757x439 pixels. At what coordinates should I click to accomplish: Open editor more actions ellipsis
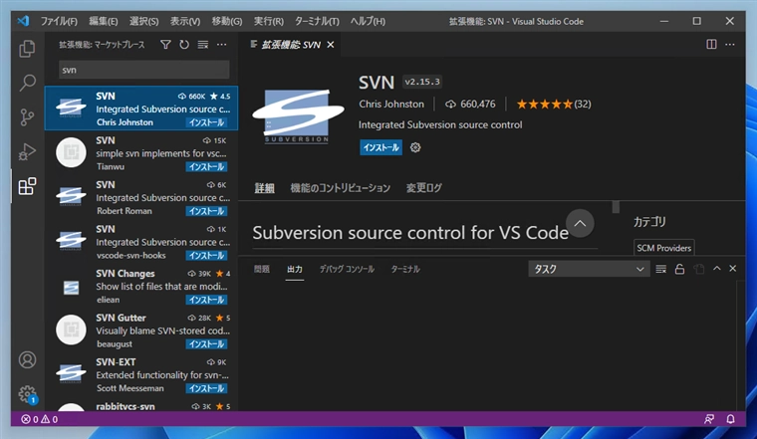(x=730, y=45)
